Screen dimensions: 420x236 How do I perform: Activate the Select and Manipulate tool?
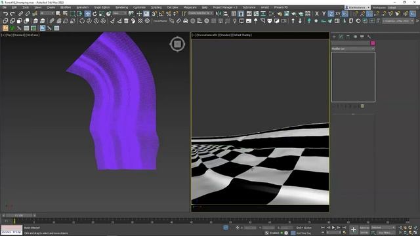pyautogui.click(x=139, y=14)
